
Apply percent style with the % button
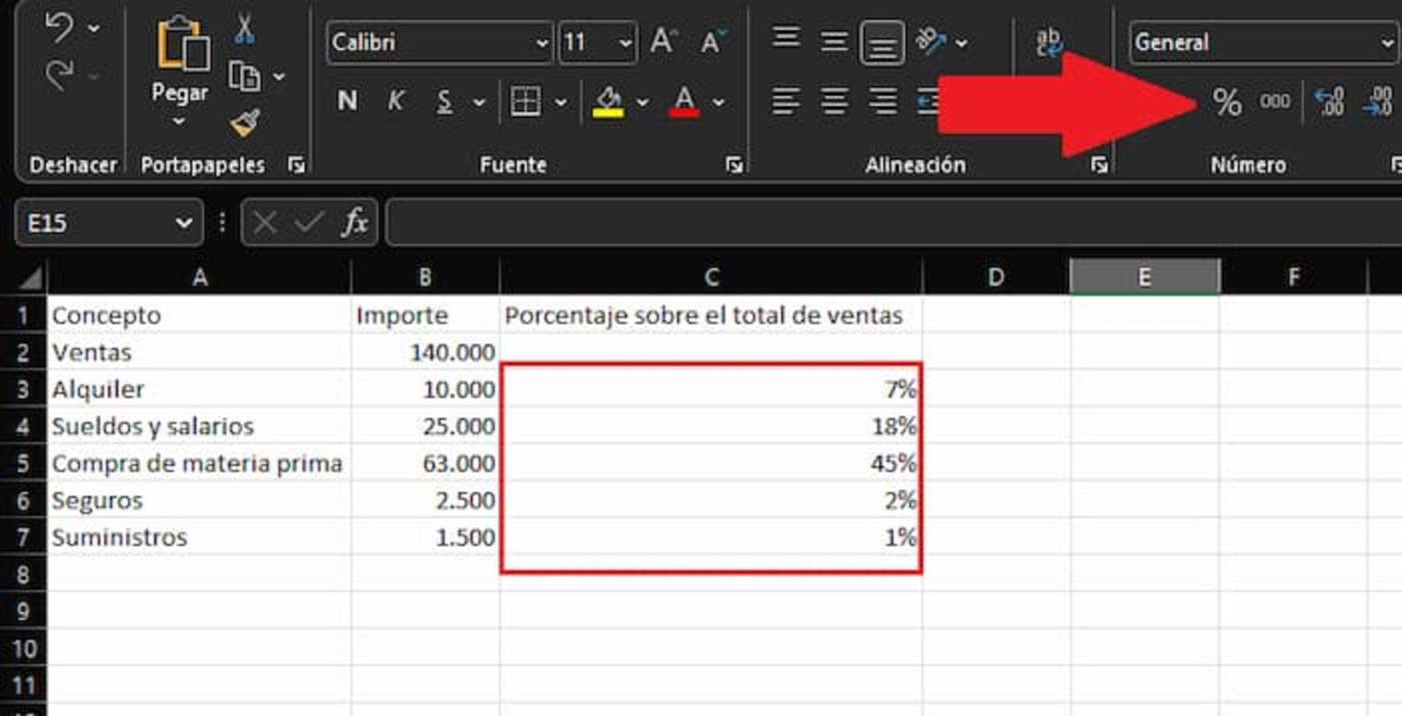[x=1227, y=103]
